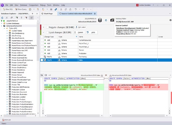Close the Database Explorer panel
The image size is (172, 125).
37,13
